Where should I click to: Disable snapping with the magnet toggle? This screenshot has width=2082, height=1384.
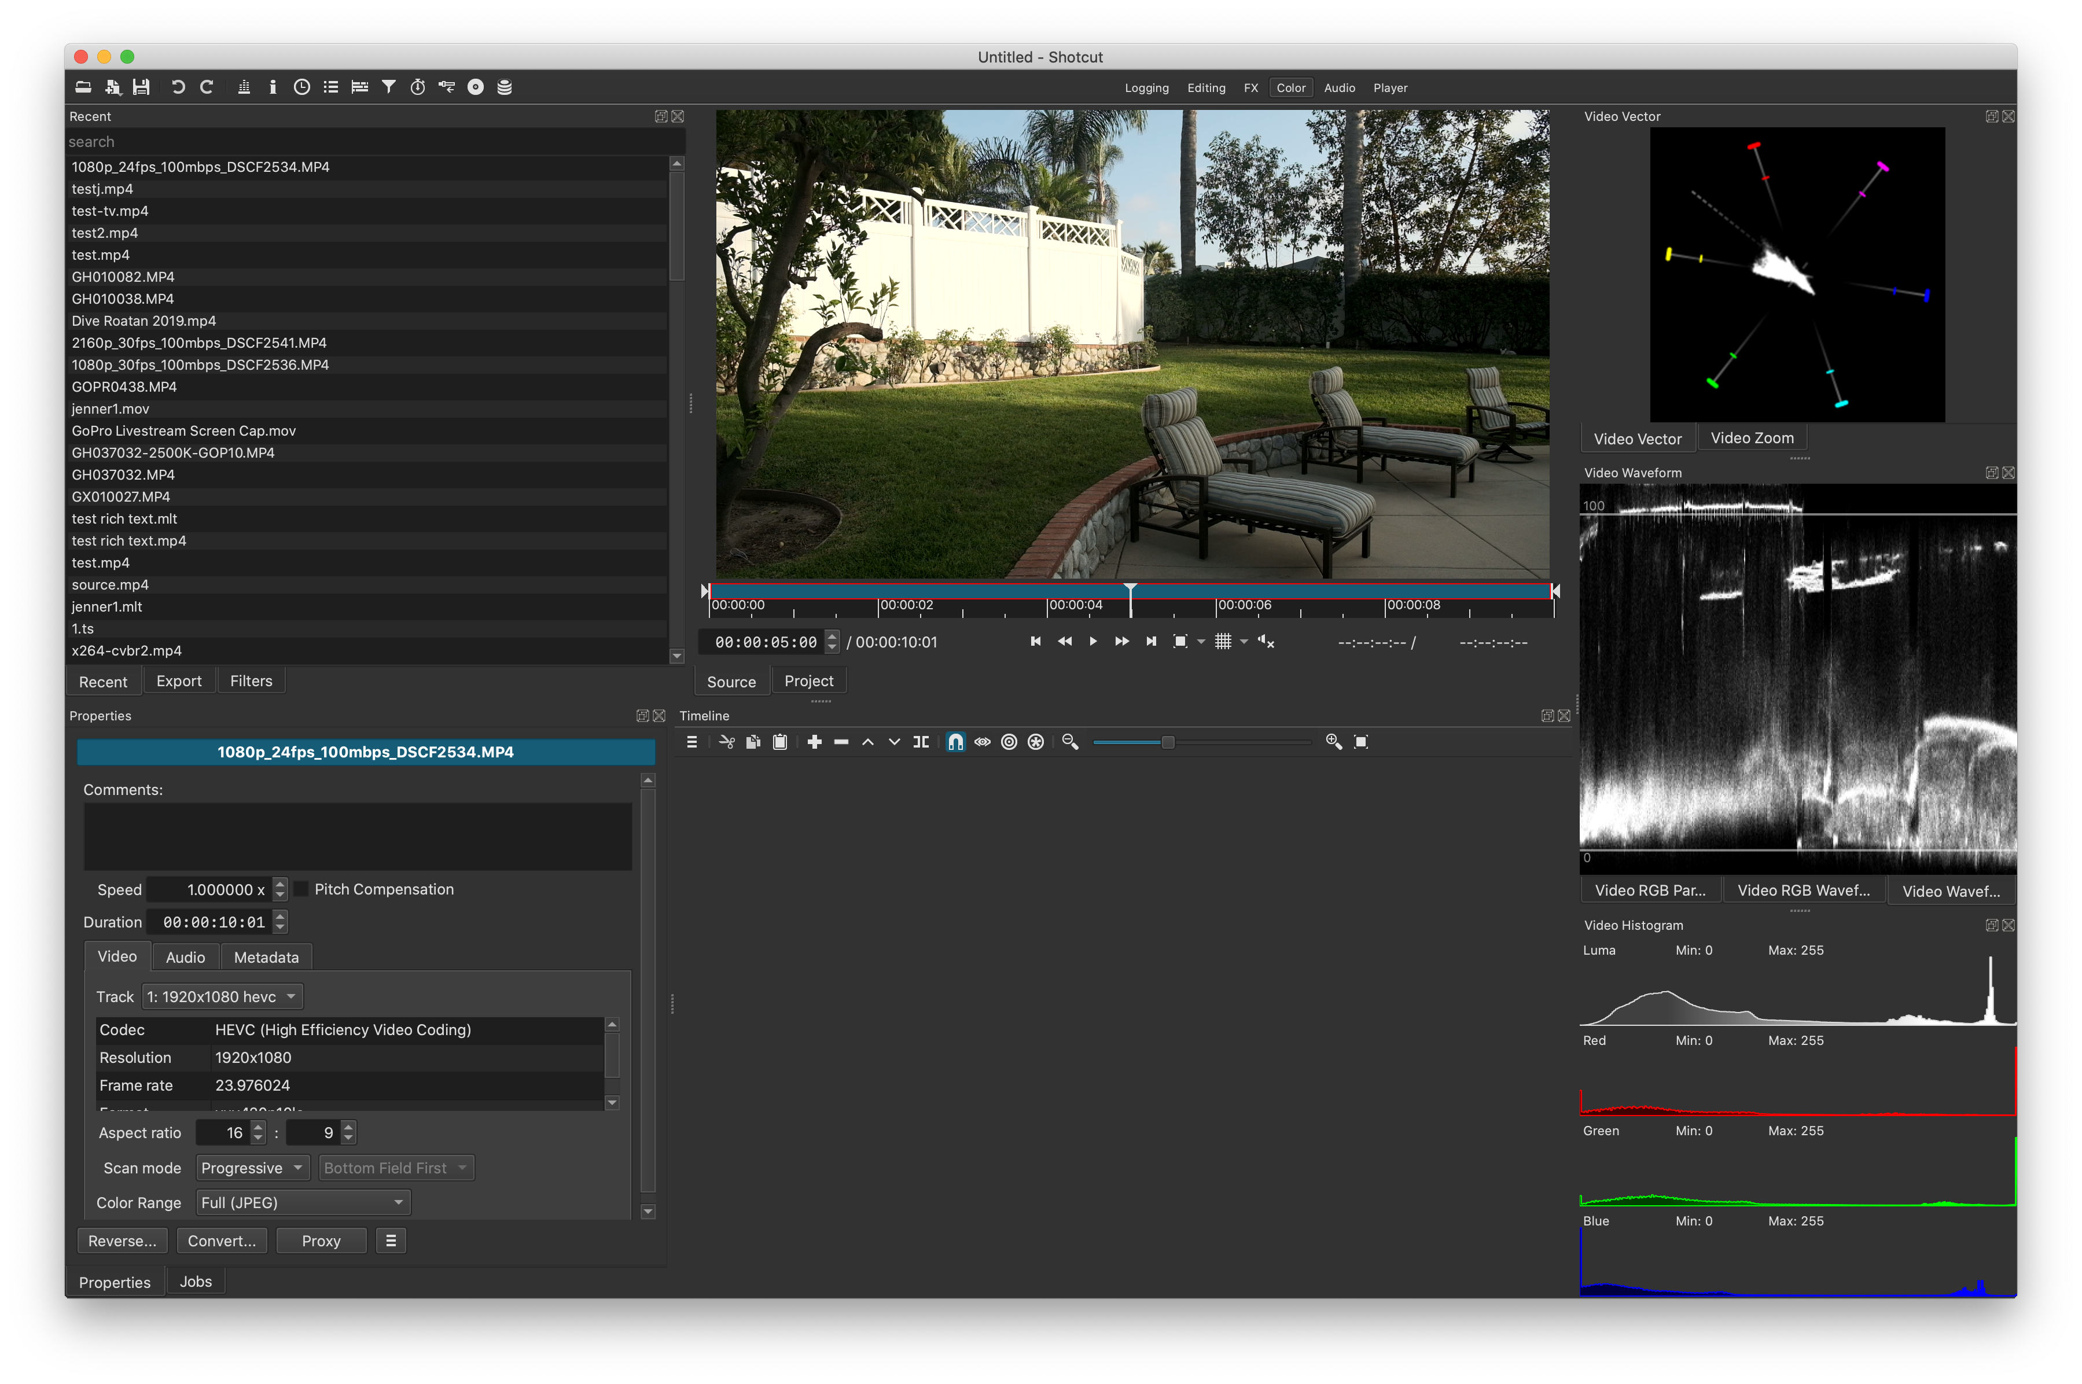point(956,742)
